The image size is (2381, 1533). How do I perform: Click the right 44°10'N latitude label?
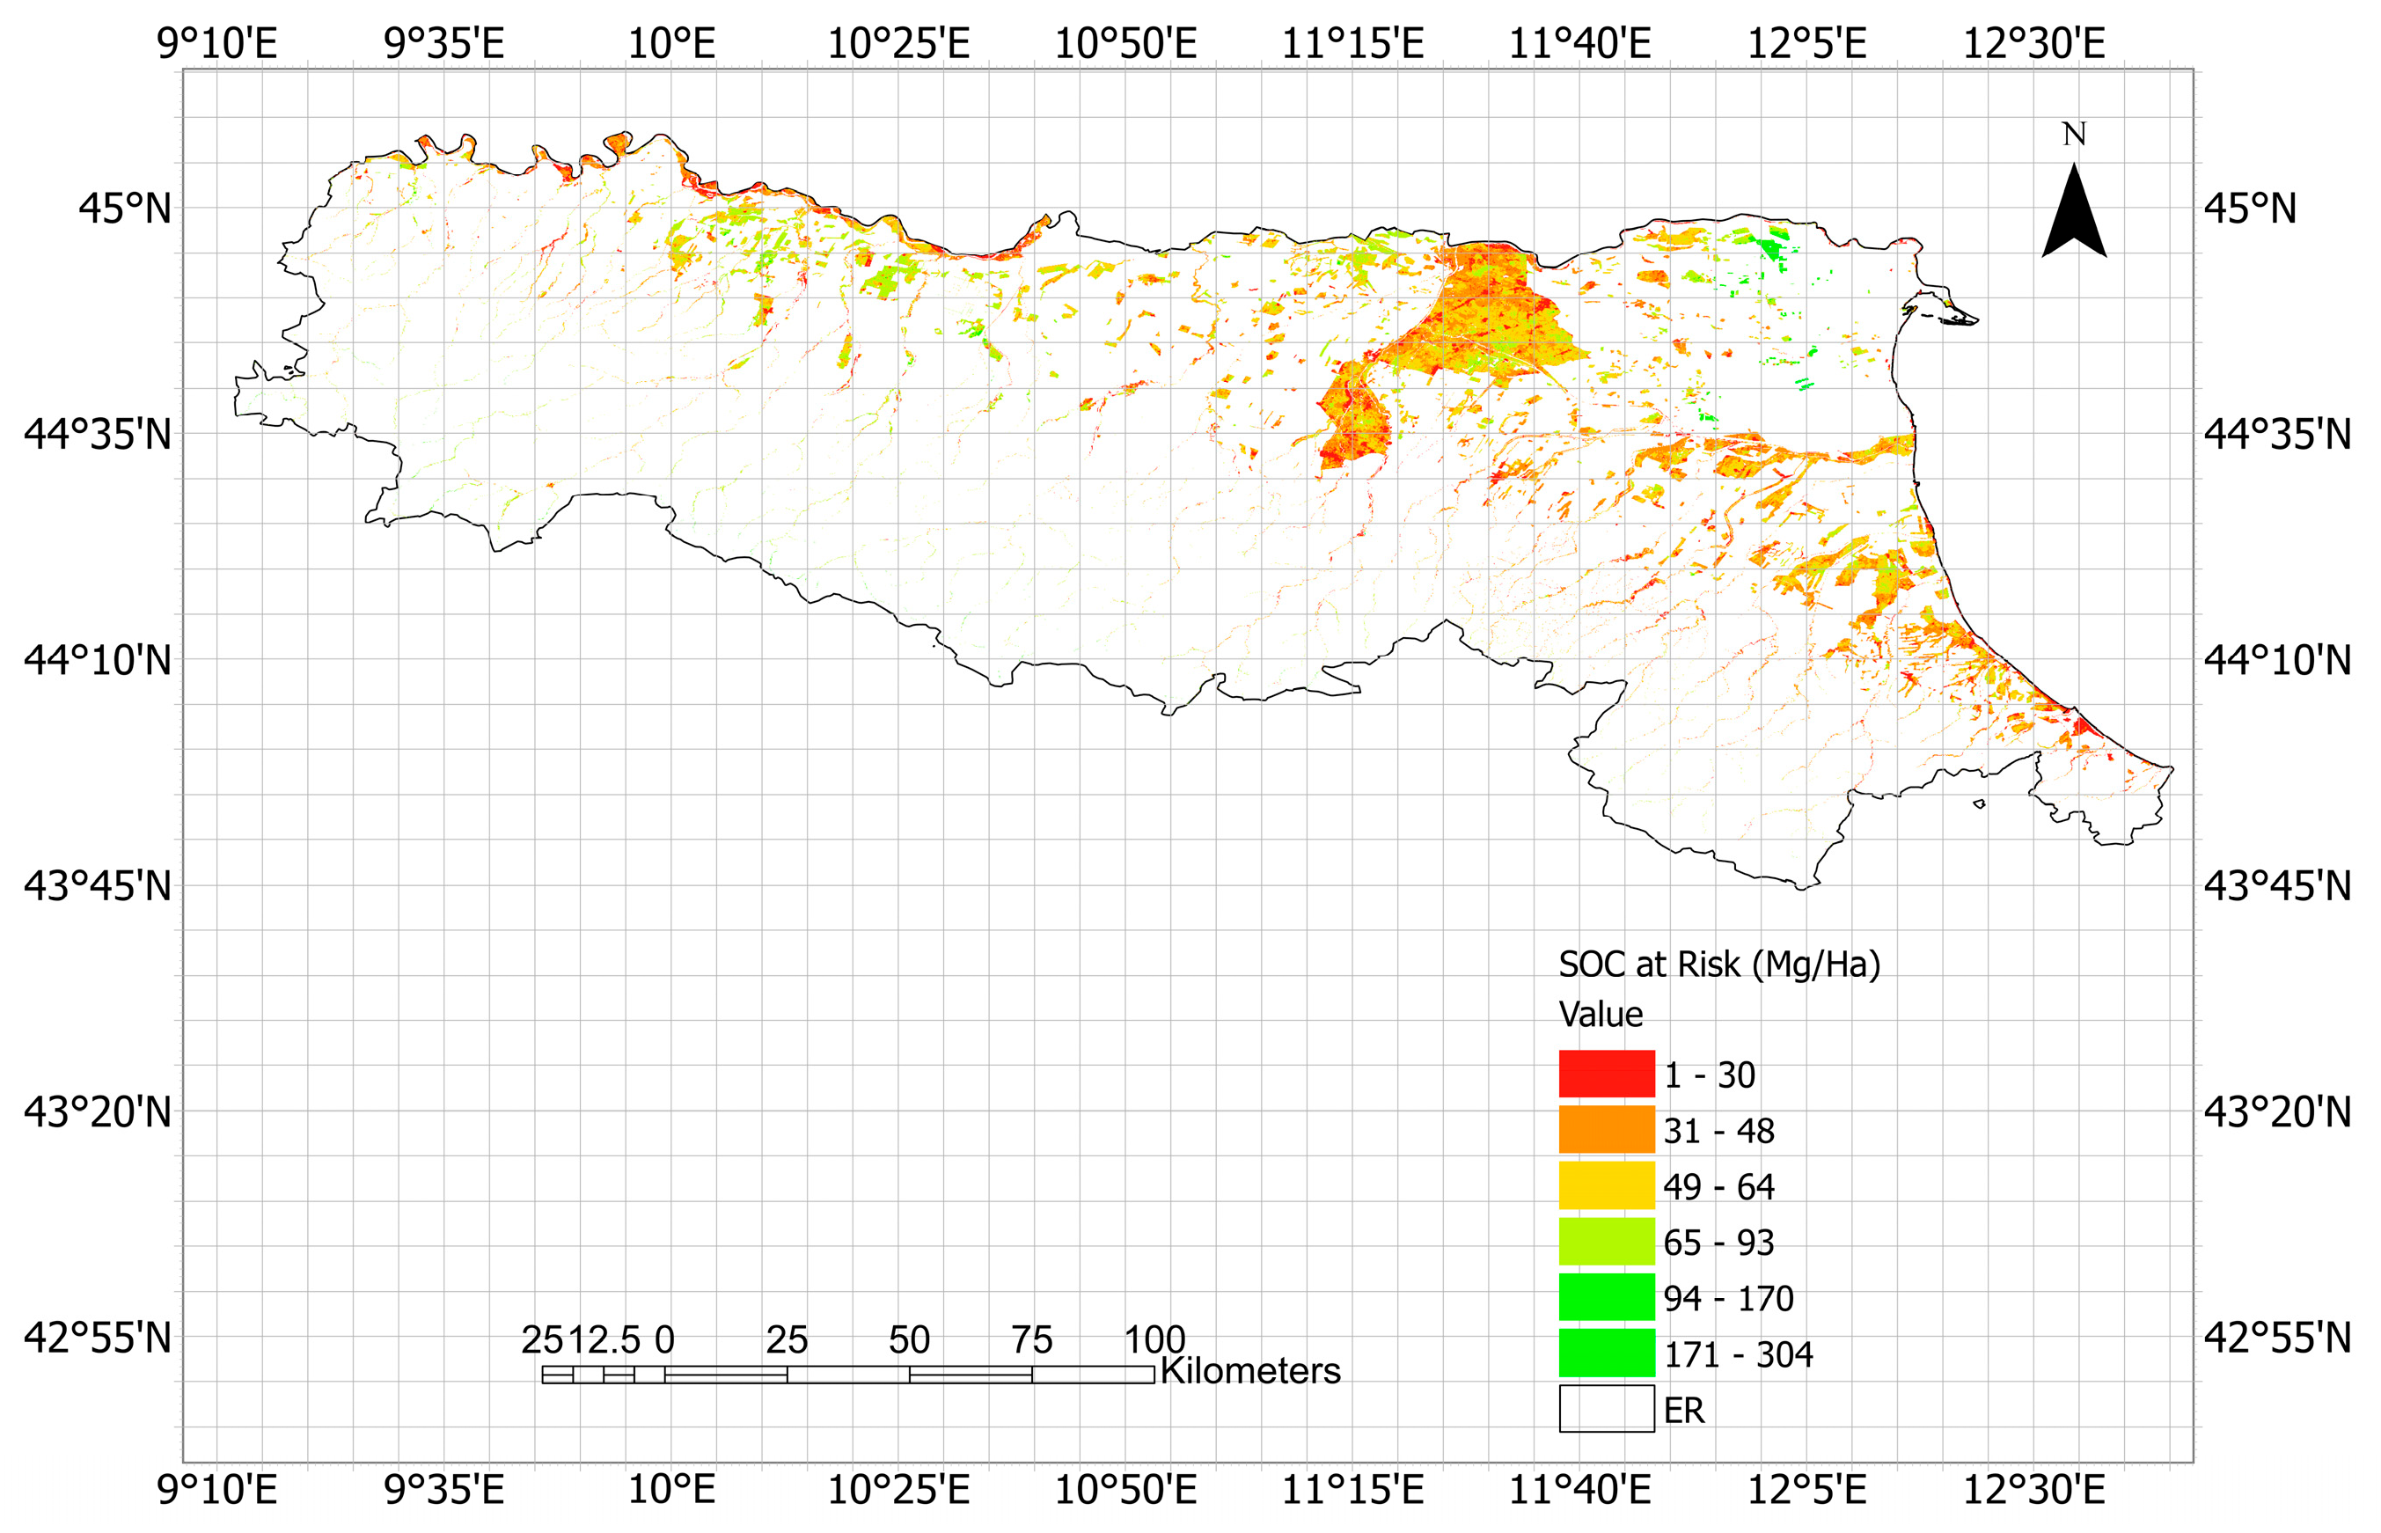[x=2276, y=661]
